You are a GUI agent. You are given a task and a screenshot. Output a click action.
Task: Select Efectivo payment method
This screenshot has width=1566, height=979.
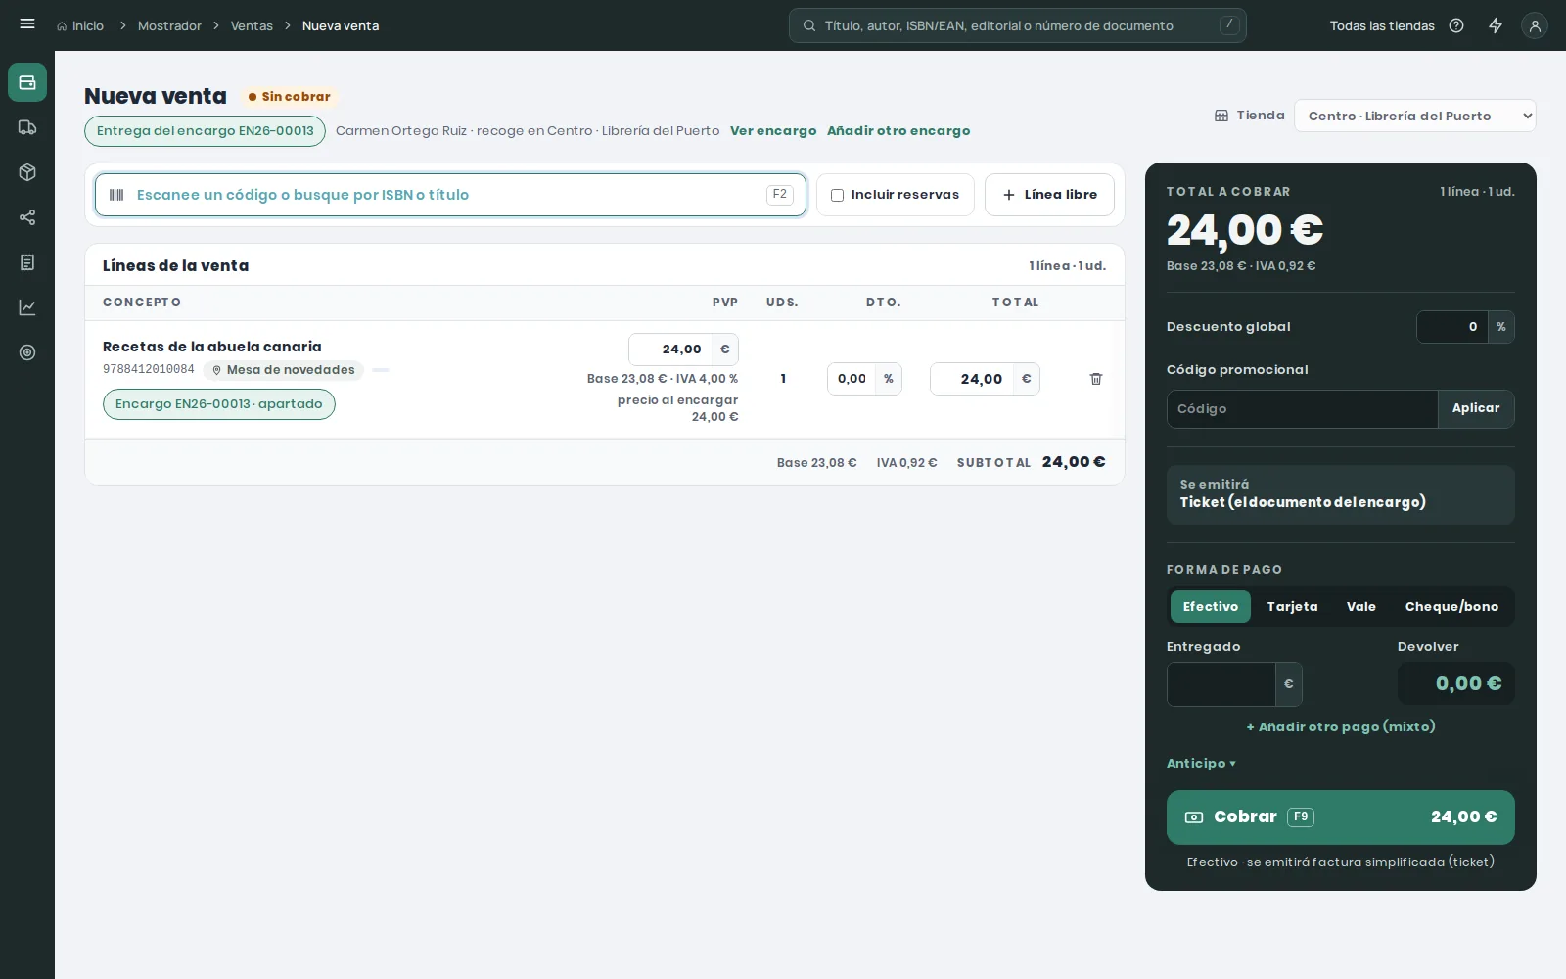pyautogui.click(x=1211, y=607)
